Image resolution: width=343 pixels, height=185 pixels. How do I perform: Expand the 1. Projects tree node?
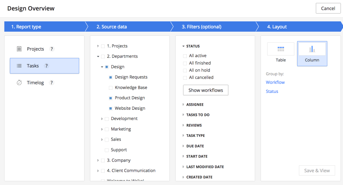[98, 46]
